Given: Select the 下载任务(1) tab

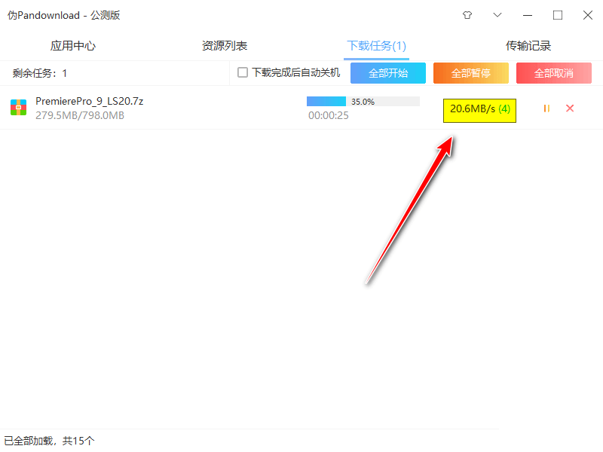Looking at the screenshot, I should click(x=376, y=45).
